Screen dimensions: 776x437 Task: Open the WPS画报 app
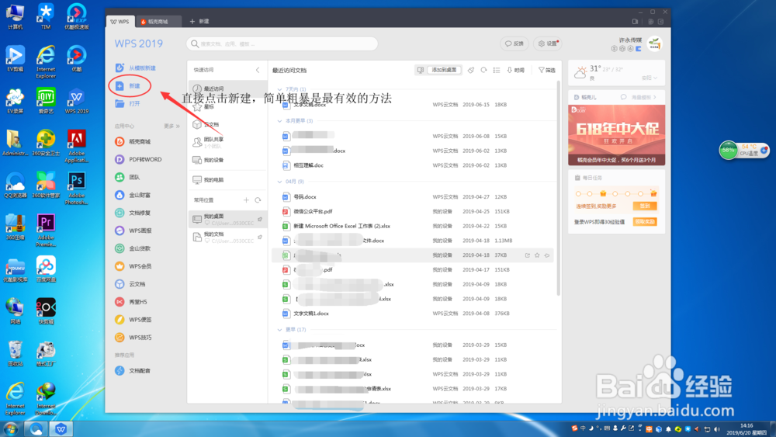click(x=133, y=231)
